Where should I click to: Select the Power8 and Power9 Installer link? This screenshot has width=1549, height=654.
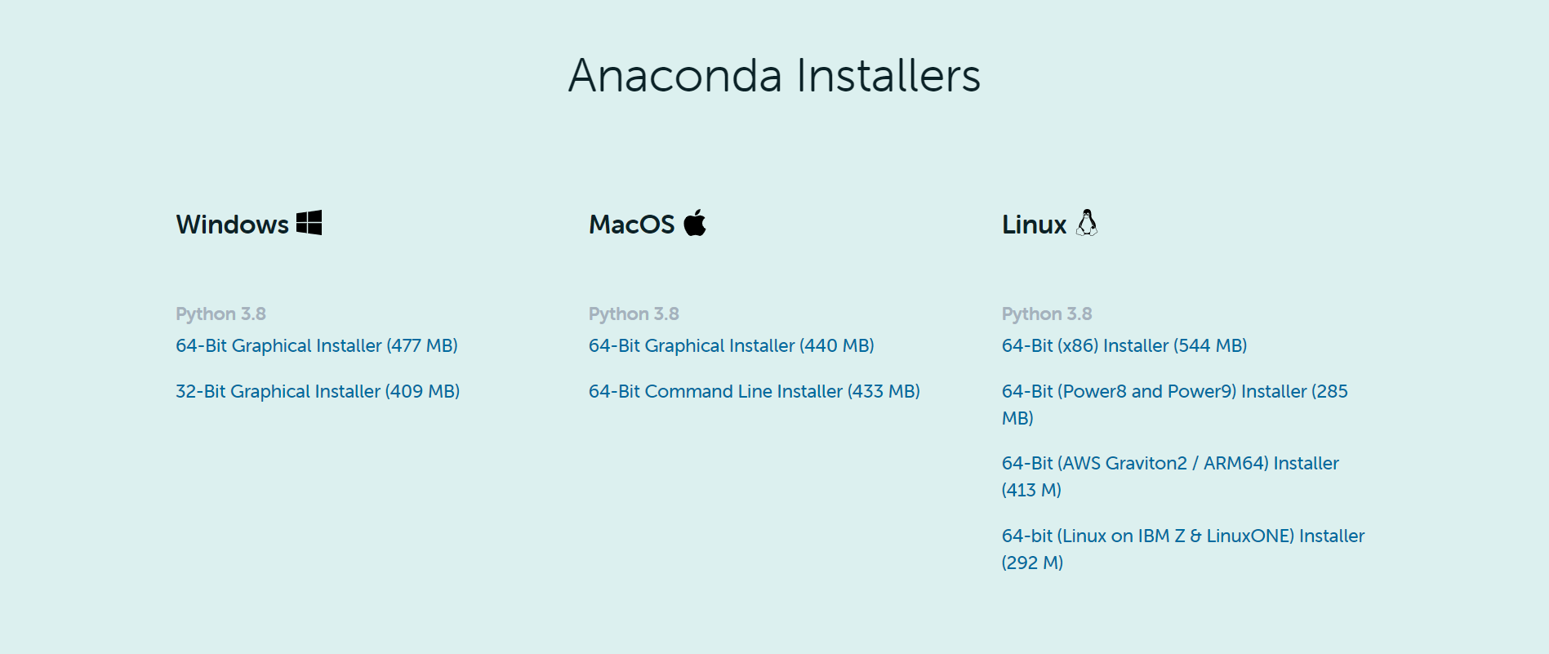[x=1174, y=391]
